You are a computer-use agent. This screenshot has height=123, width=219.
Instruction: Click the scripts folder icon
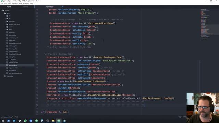7,27
